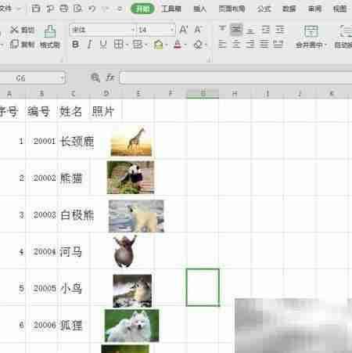The image size is (352, 353).
Task: Expand the quick access toolbar customize arrow
Action: pos(120,9)
